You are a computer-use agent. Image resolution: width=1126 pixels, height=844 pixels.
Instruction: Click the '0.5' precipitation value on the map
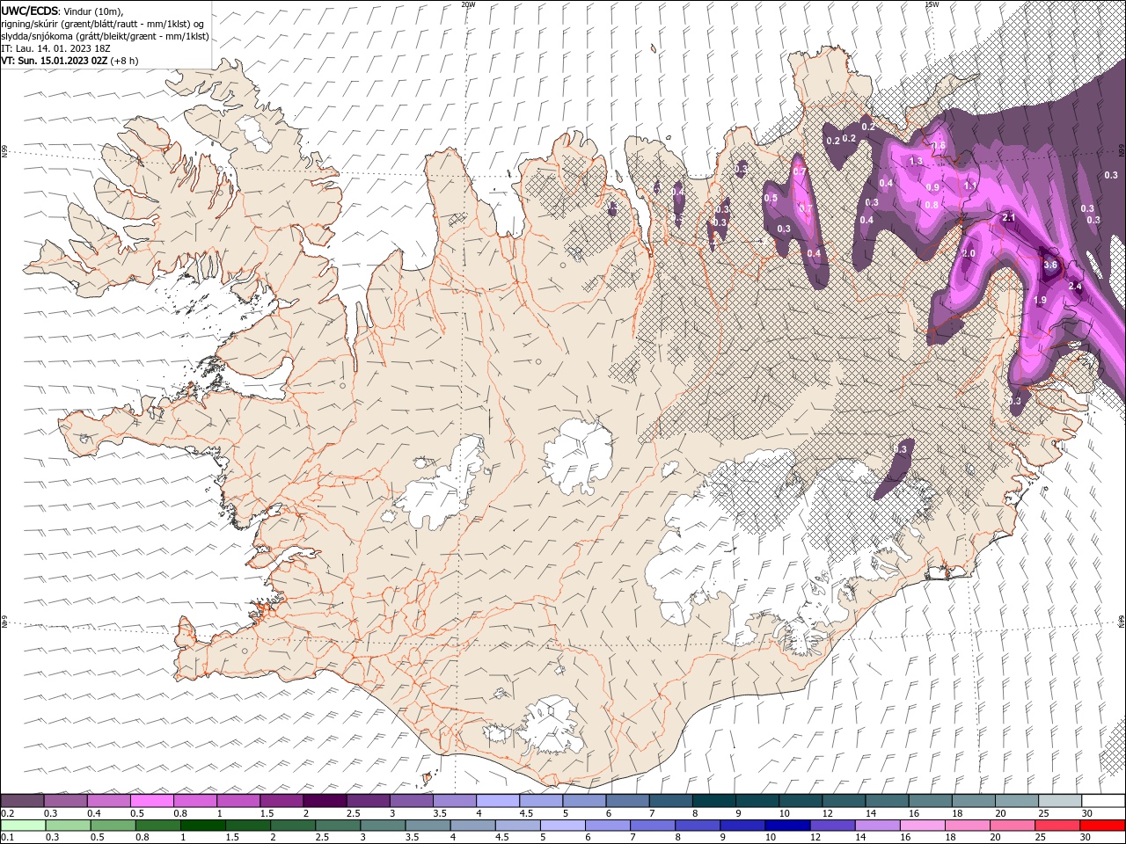771,199
